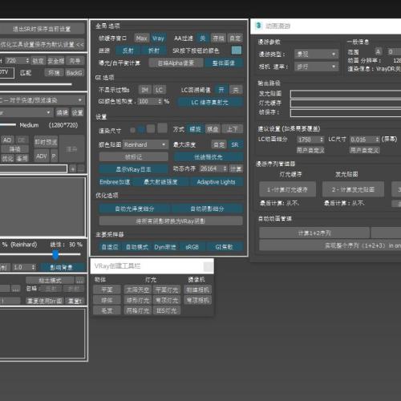Expand the camera type dropdown

pos(316,55)
